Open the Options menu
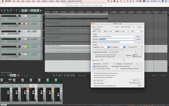Image resolution: width=169 pixels, height=106 pixels. tap(45, 1)
